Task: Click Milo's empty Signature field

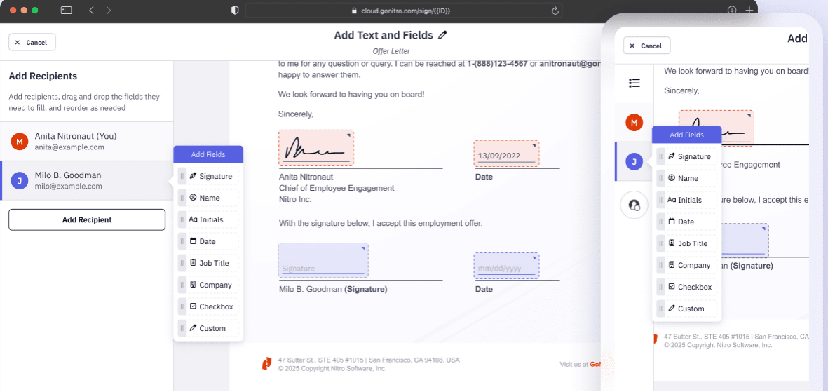Action: pyautogui.click(x=324, y=260)
